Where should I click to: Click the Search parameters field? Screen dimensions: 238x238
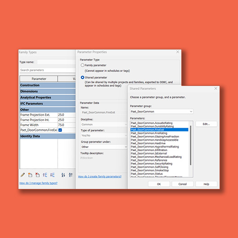tap(47, 70)
